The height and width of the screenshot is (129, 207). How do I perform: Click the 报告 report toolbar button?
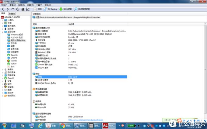click(38, 9)
